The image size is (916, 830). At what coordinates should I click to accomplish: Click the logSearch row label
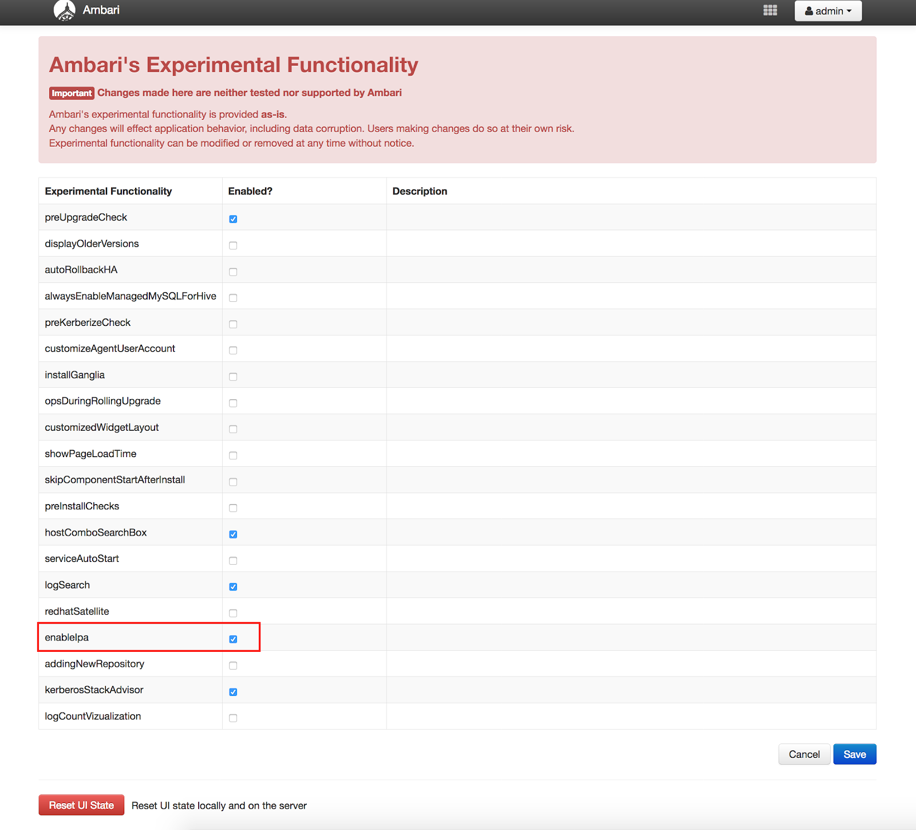click(68, 585)
